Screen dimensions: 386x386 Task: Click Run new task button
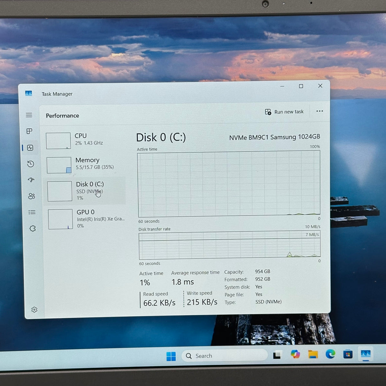(x=284, y=112)
